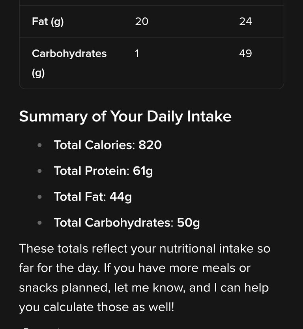Click the bullet dot beside Total Calories
This screenshot has height=329, width=303.
pyautogui.click(x=39, y=145)
